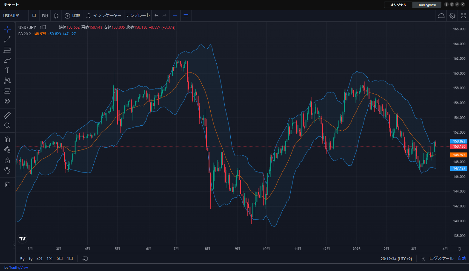Screen dimensions: 469x271
Task: Open the emoji sticker tool
Action: pos(7,101)
